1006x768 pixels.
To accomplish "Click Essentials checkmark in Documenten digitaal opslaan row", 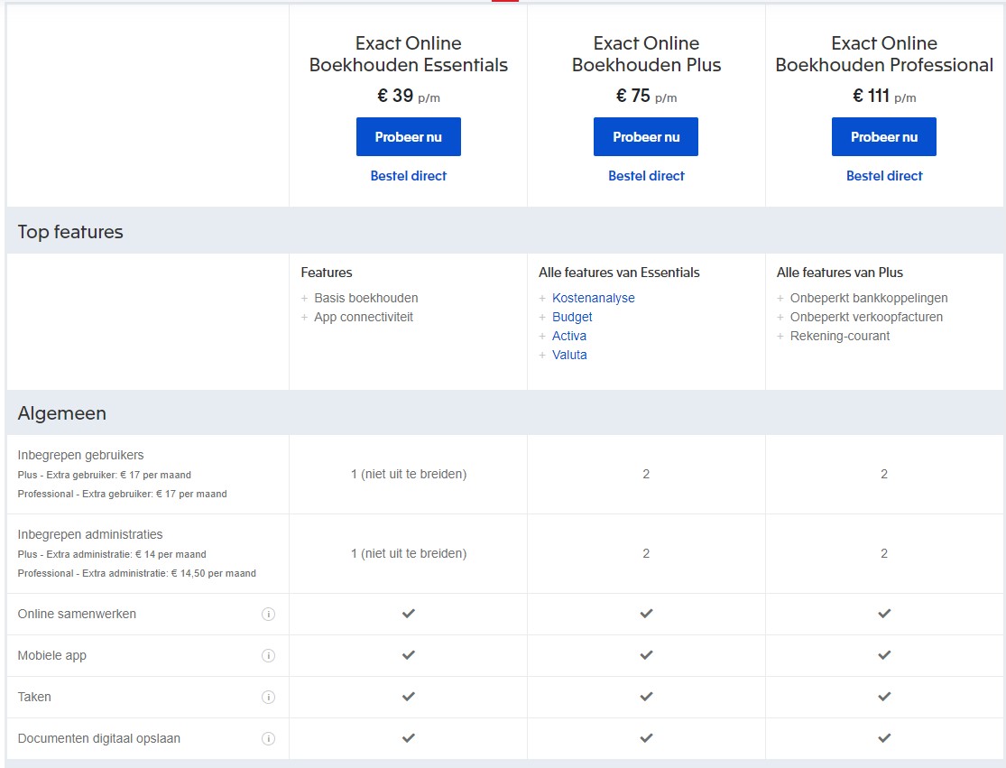I will pyautogui.click(x=409, y=738).
